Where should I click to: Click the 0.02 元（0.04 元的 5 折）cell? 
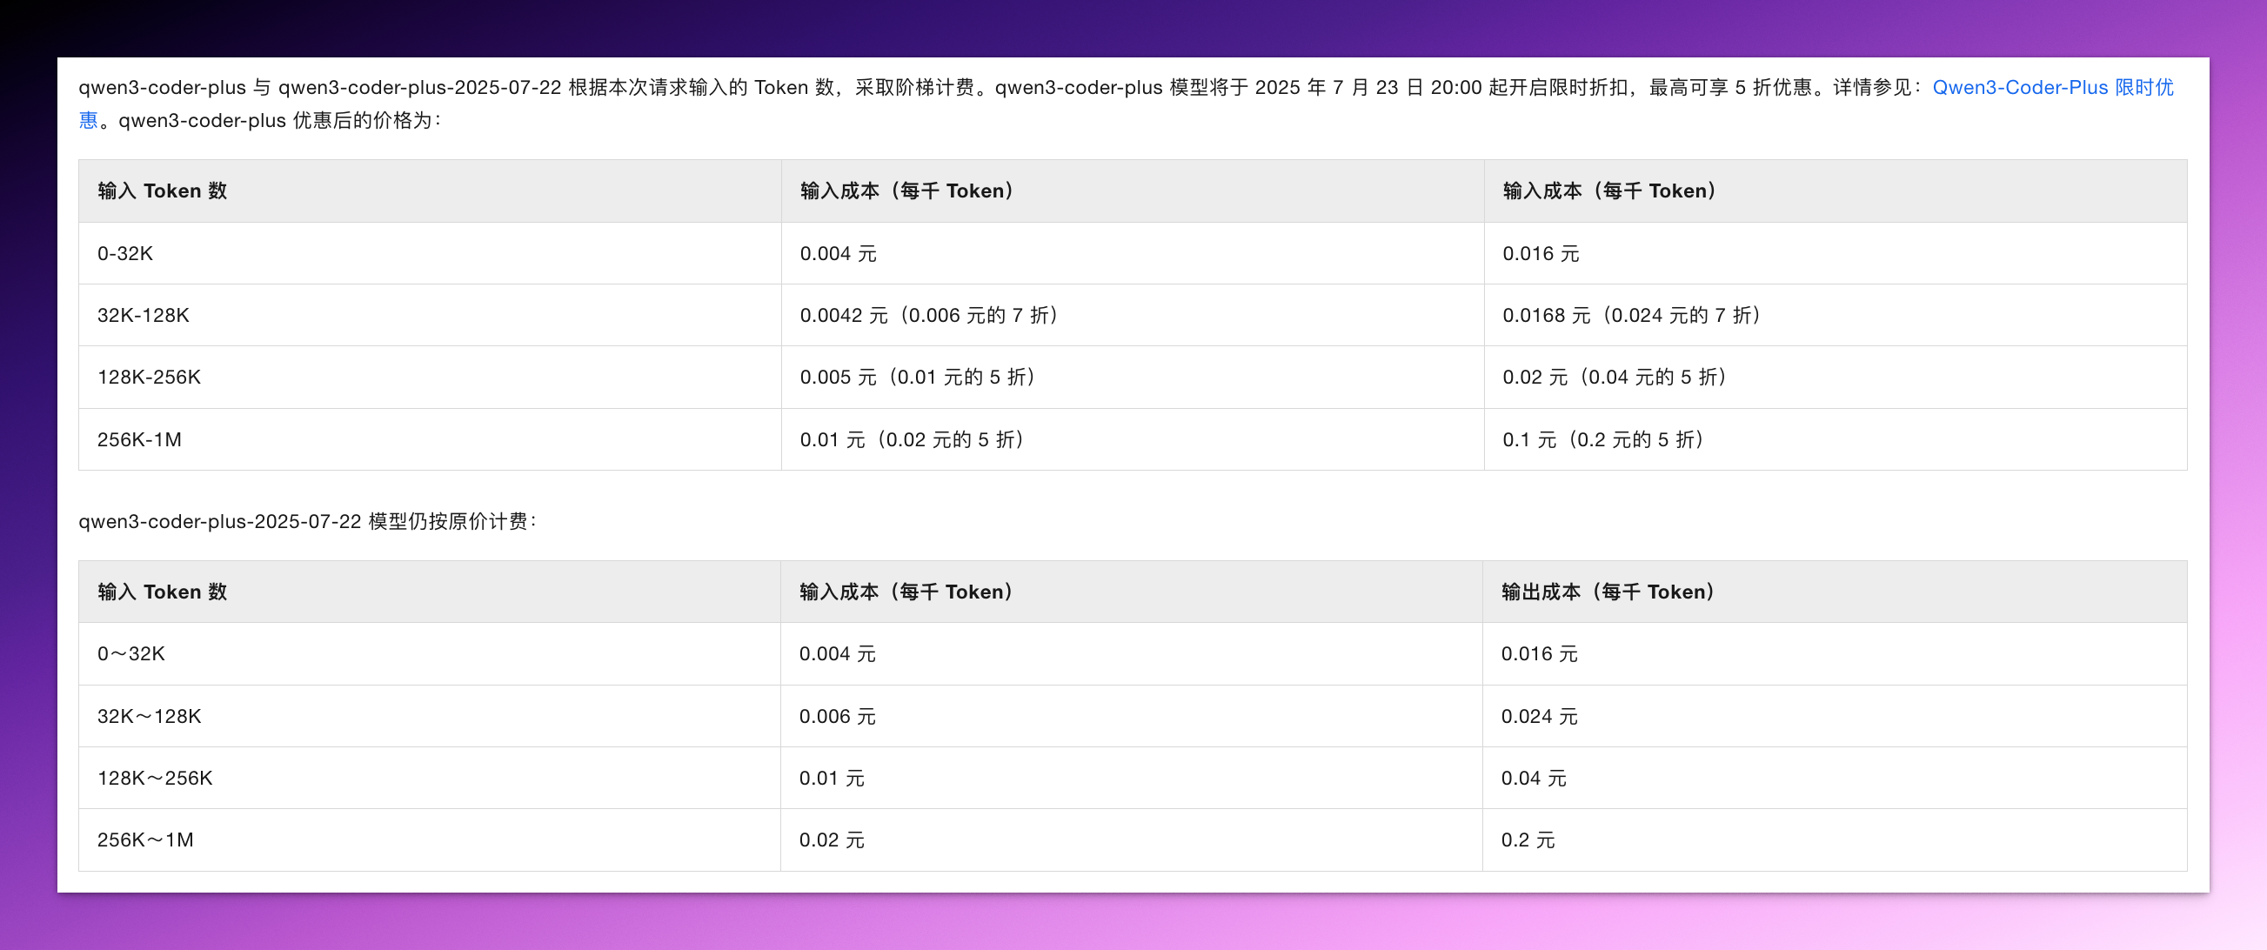(x=1614, y=377)
